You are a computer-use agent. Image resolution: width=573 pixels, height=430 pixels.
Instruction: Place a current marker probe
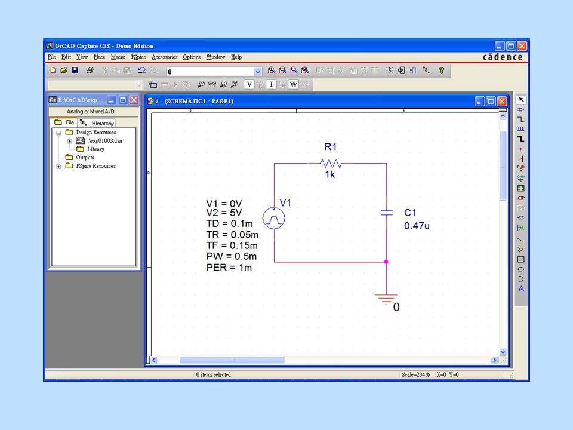click(223, 85)
